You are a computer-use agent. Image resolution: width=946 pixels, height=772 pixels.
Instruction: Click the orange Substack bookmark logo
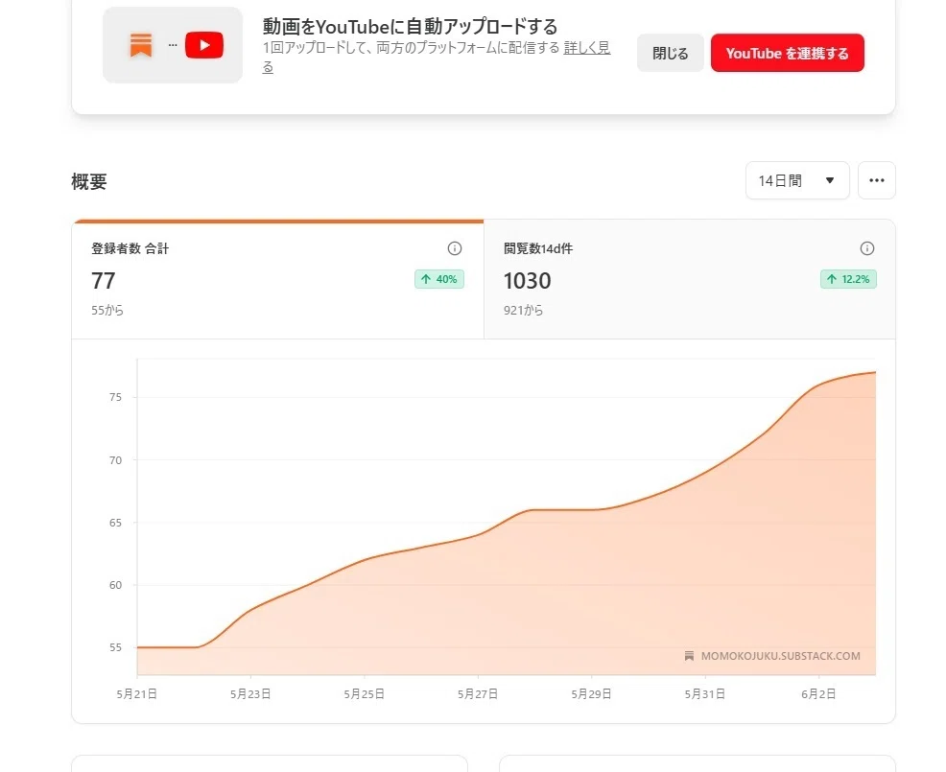pyautogui.click(x=141, y=45)
